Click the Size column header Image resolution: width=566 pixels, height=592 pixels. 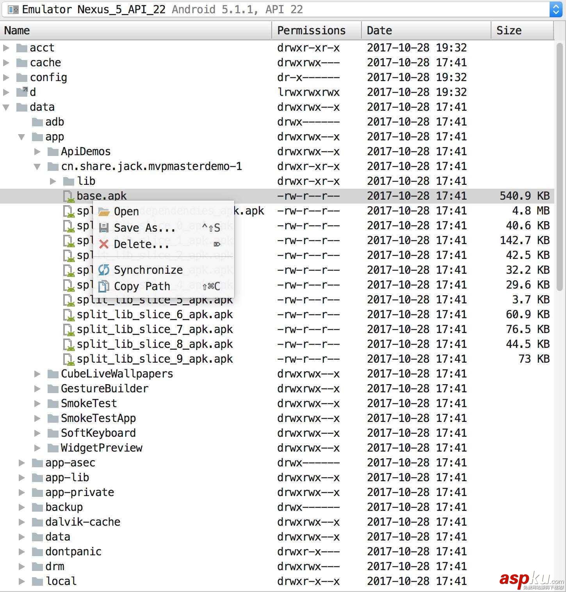pos(509,30)
